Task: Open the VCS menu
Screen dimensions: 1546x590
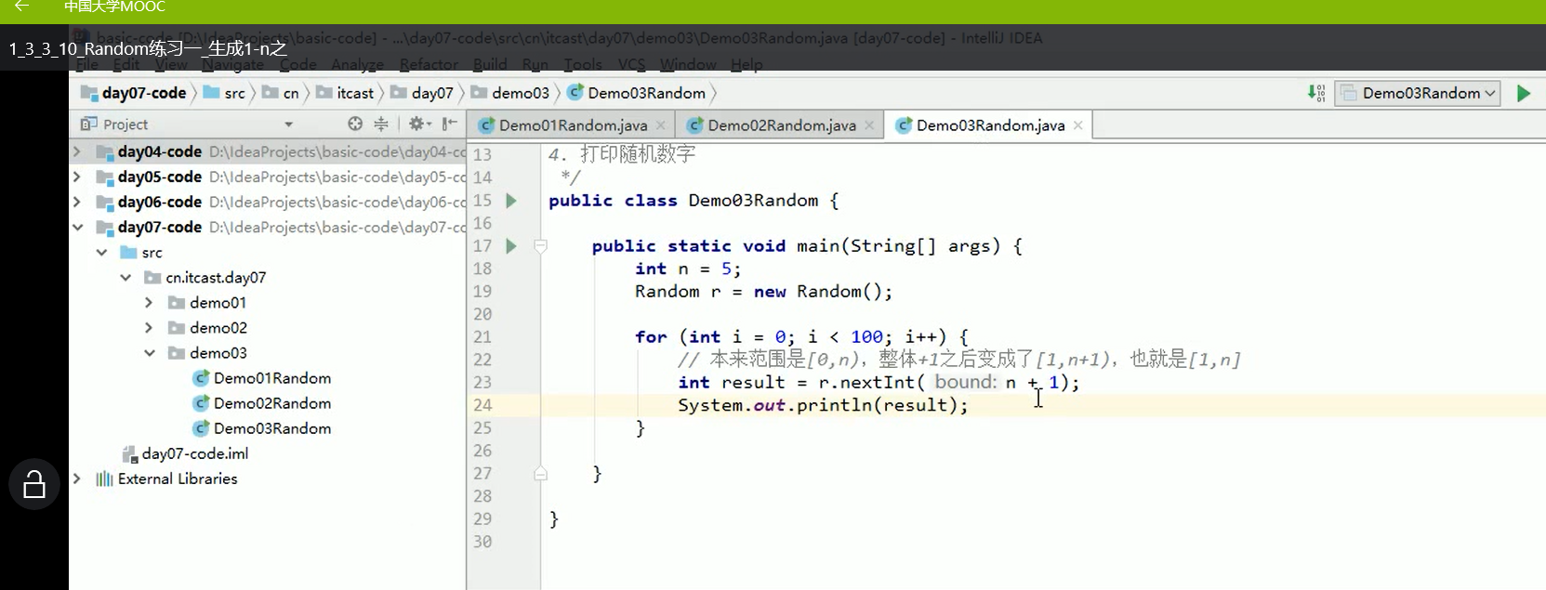Action: click(631, 64)
